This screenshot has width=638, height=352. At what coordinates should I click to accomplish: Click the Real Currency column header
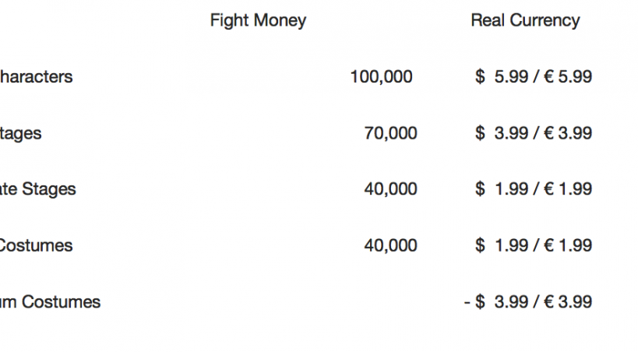point(525,21)
